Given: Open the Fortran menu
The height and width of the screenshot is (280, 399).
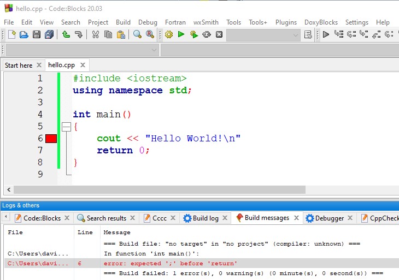Looking at the screenshot, I should [175, 22].
